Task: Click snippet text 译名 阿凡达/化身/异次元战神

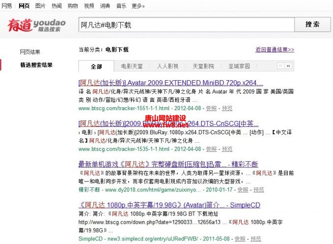Action: (x=138, y=91)
